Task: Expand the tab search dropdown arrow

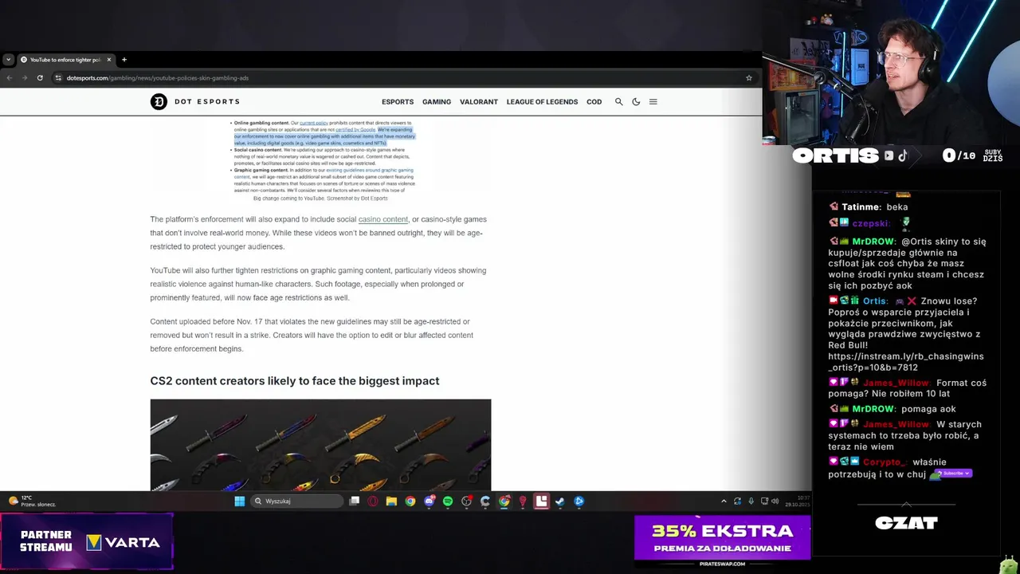Action: (x=8, y=60)
